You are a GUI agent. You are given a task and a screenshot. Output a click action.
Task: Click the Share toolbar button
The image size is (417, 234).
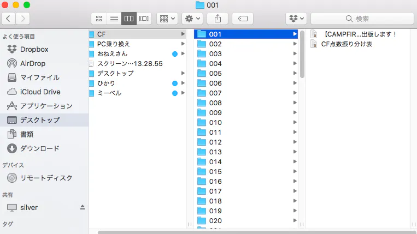[x=217, y=19]
